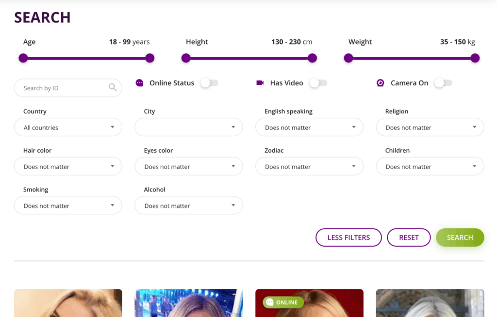Open the Hair color dropdown
The height and width of the screenshot is (317, 497).
68,166
